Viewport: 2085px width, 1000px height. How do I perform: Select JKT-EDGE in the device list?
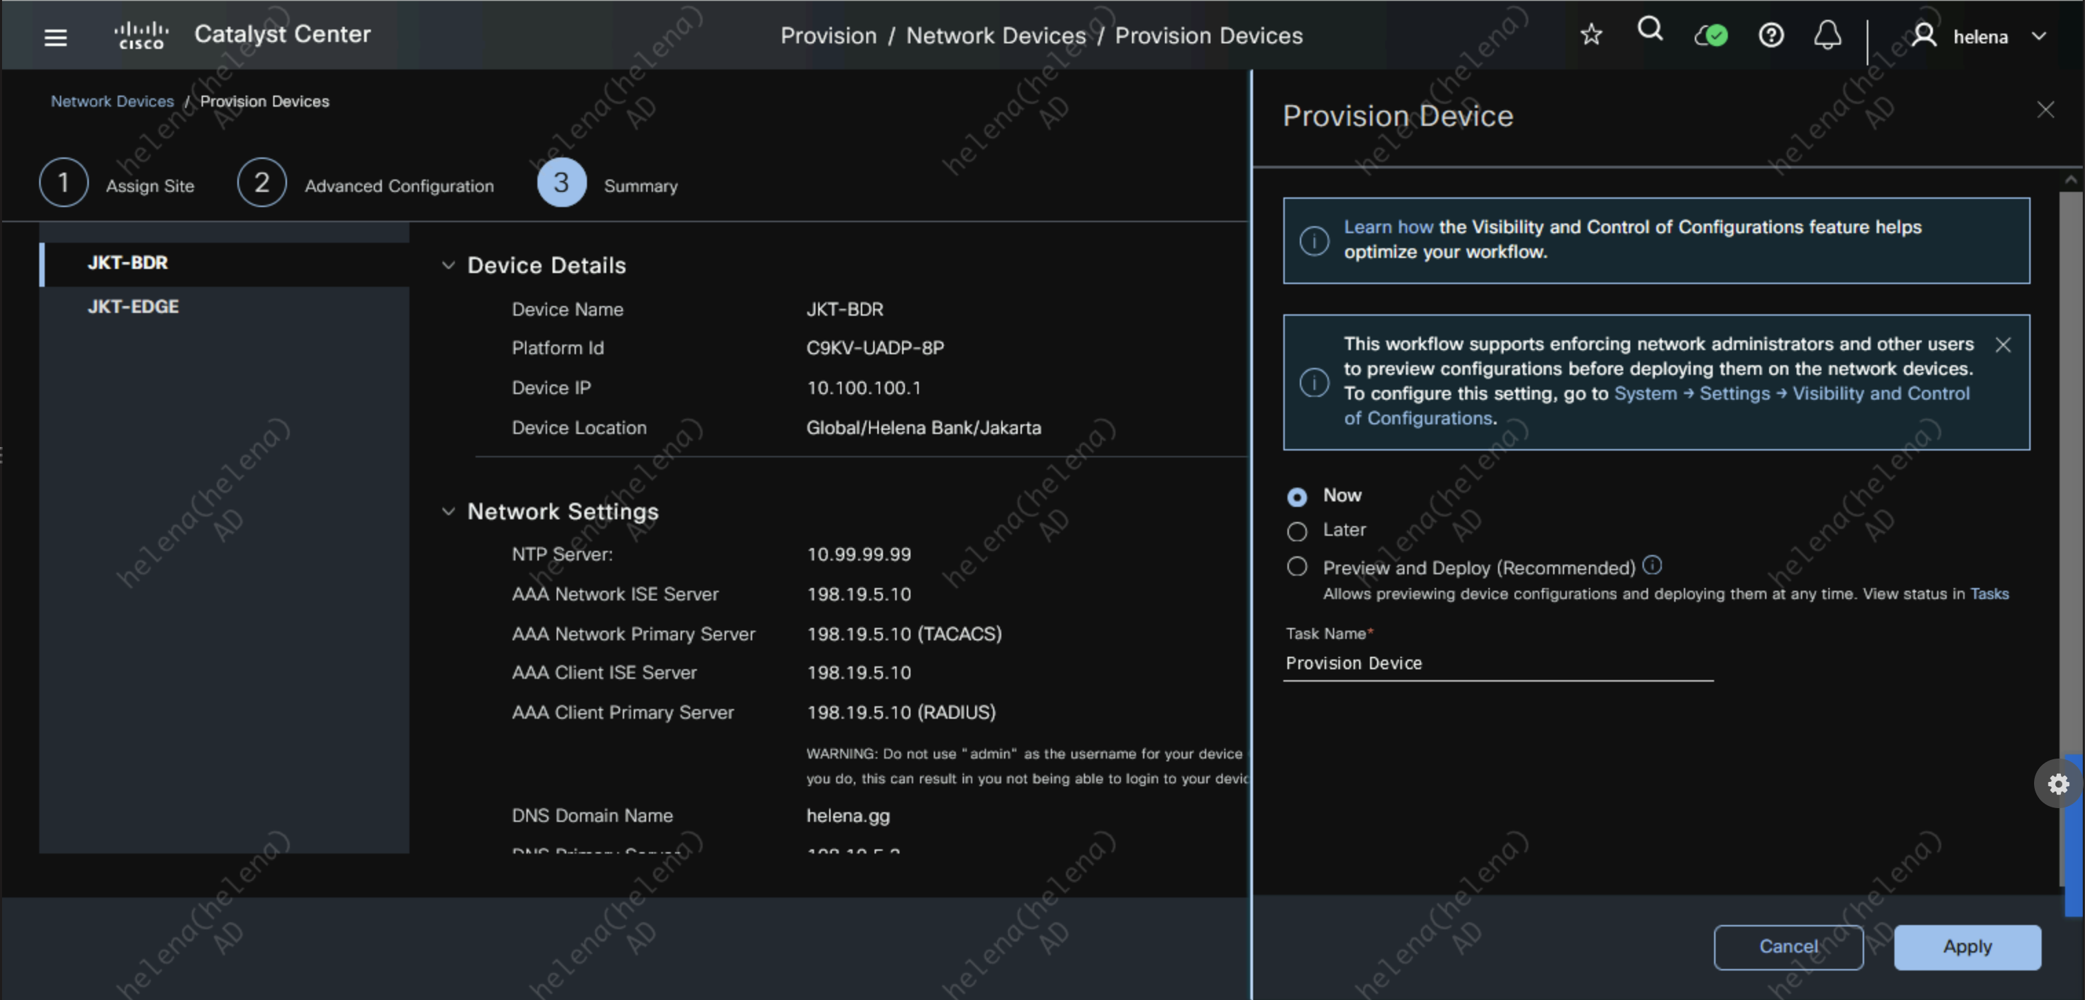click(x=133, y=307)
